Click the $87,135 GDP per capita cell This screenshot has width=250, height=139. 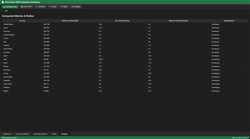point(70,24)
